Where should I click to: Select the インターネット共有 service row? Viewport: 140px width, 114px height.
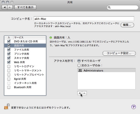pyautogui.click(x=25, y=83)
